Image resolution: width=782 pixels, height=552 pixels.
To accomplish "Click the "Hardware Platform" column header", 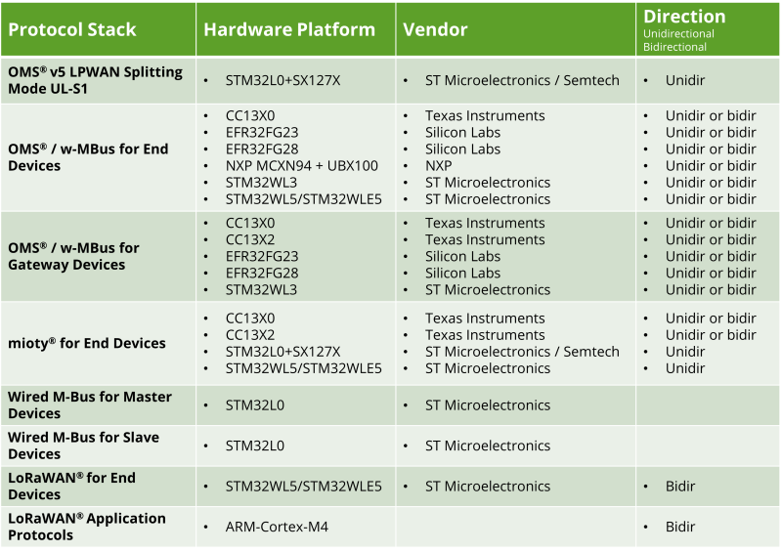I will tap(296, 29).
